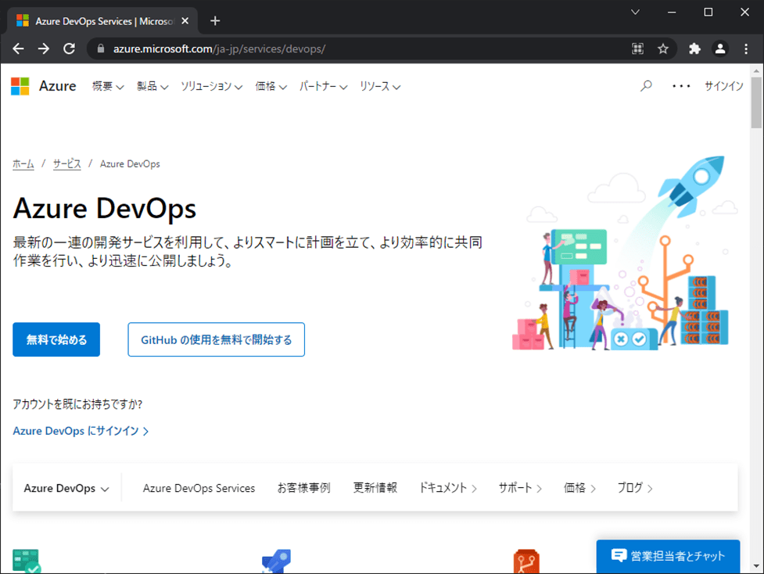Click the tab search chevron in title bar
This screenshot has width=764, height=574.
coord(635,13)
